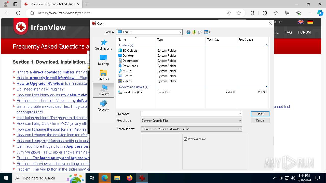Select the Documents folder

coord(128,61)
